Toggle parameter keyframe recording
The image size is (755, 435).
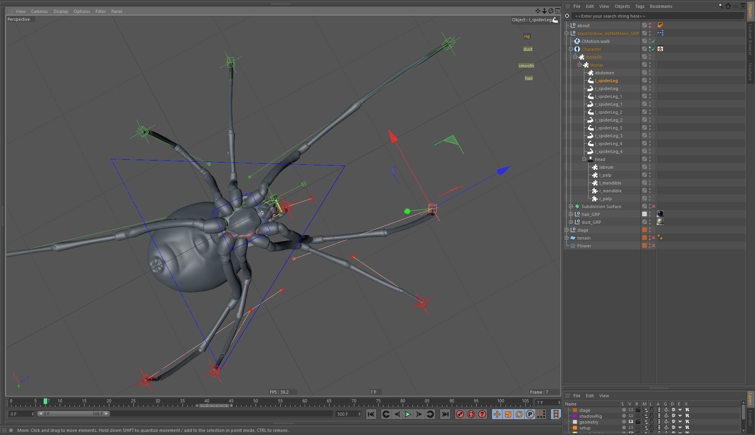click(530, 414)
